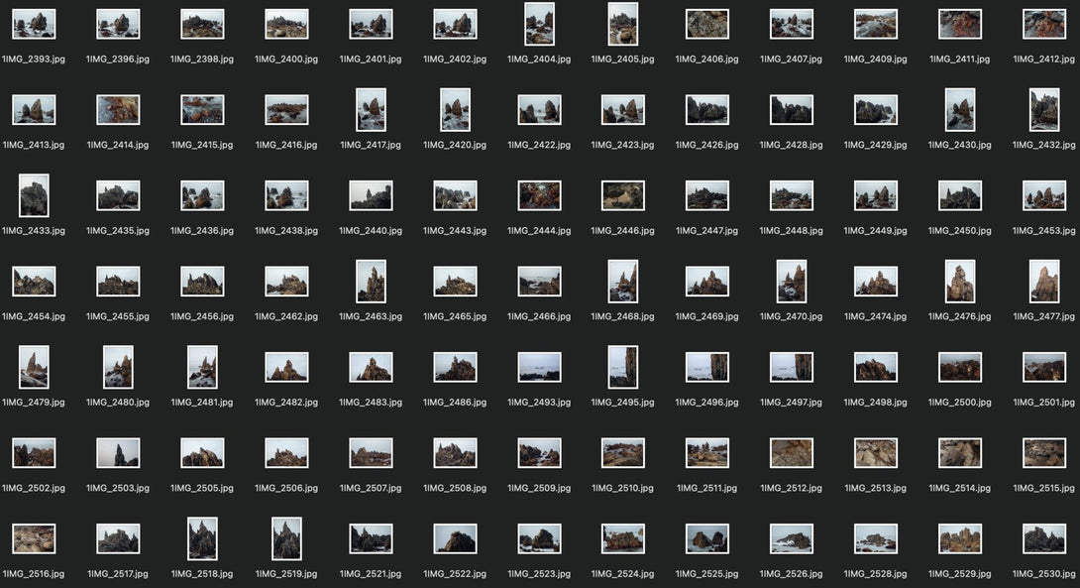
Task: Select the 1IMG_2406.jpg thumbnail
Action: coord(707,24)
